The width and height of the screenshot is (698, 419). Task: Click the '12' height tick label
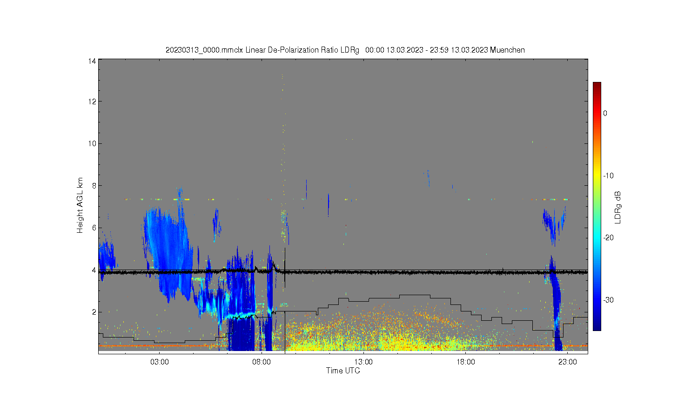(x=92, y=101)
